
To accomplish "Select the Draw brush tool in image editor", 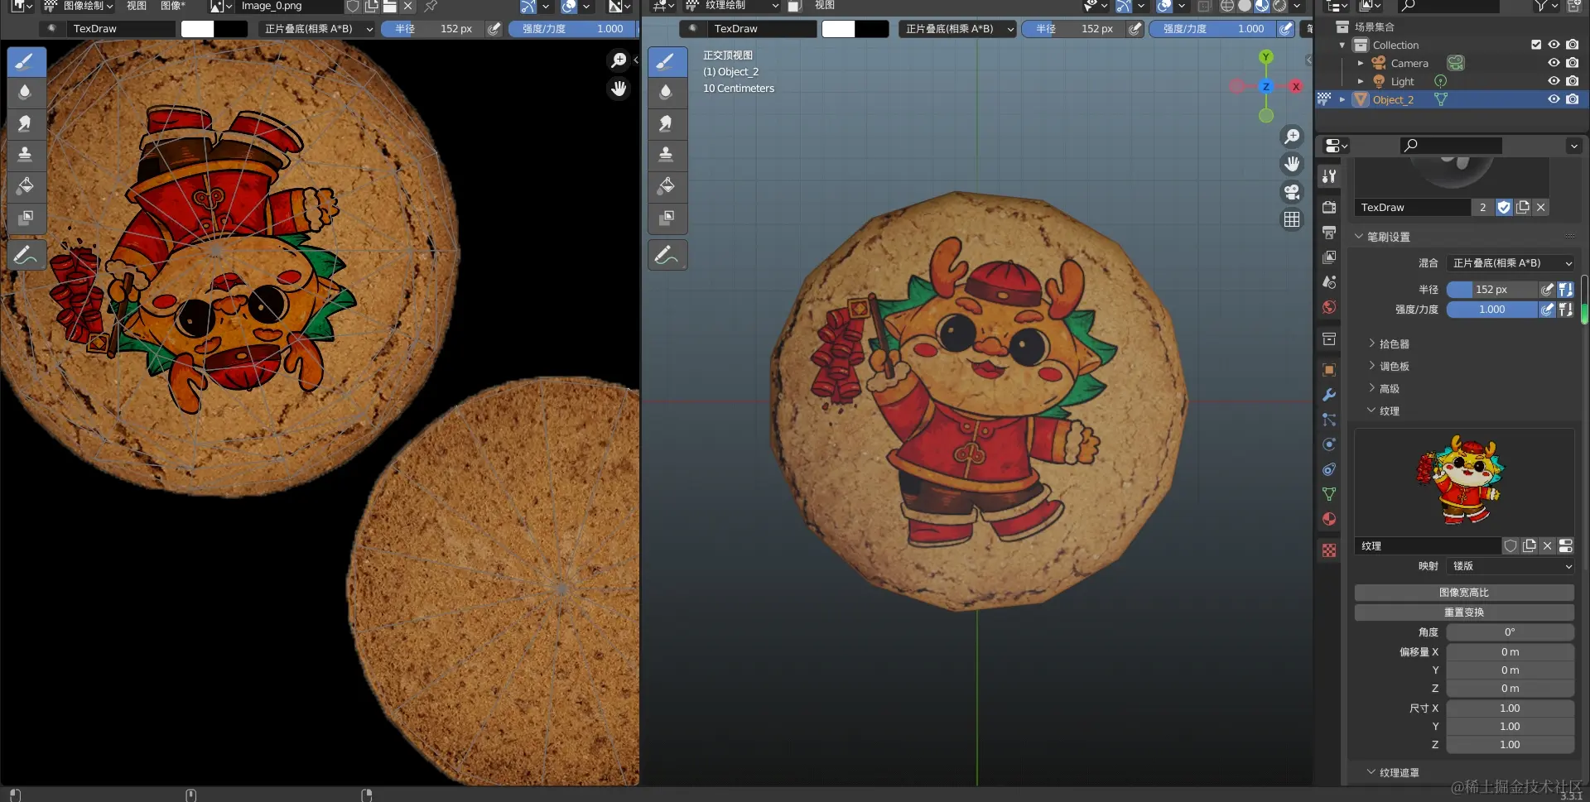I will point(26,61).
